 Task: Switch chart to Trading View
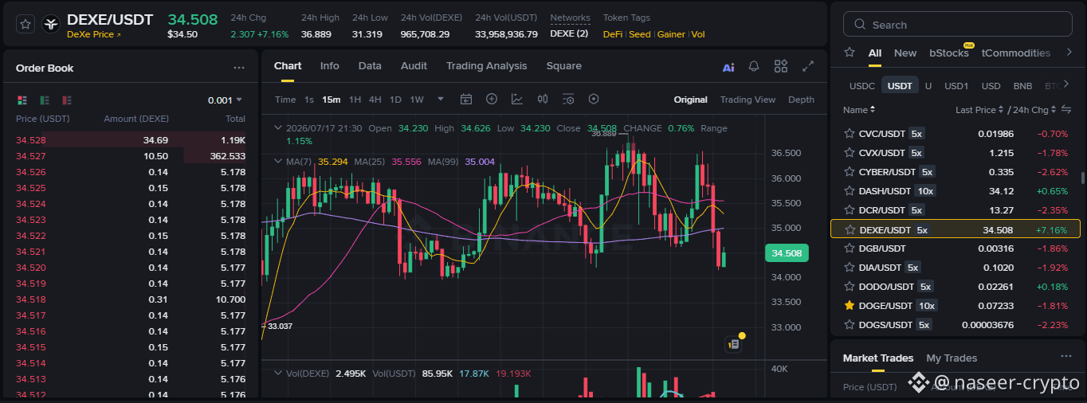click(x=748, y=100)
